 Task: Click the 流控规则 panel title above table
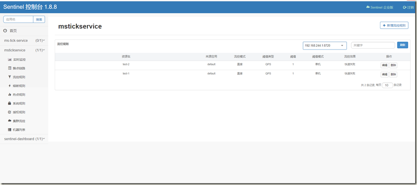point(63,44)
